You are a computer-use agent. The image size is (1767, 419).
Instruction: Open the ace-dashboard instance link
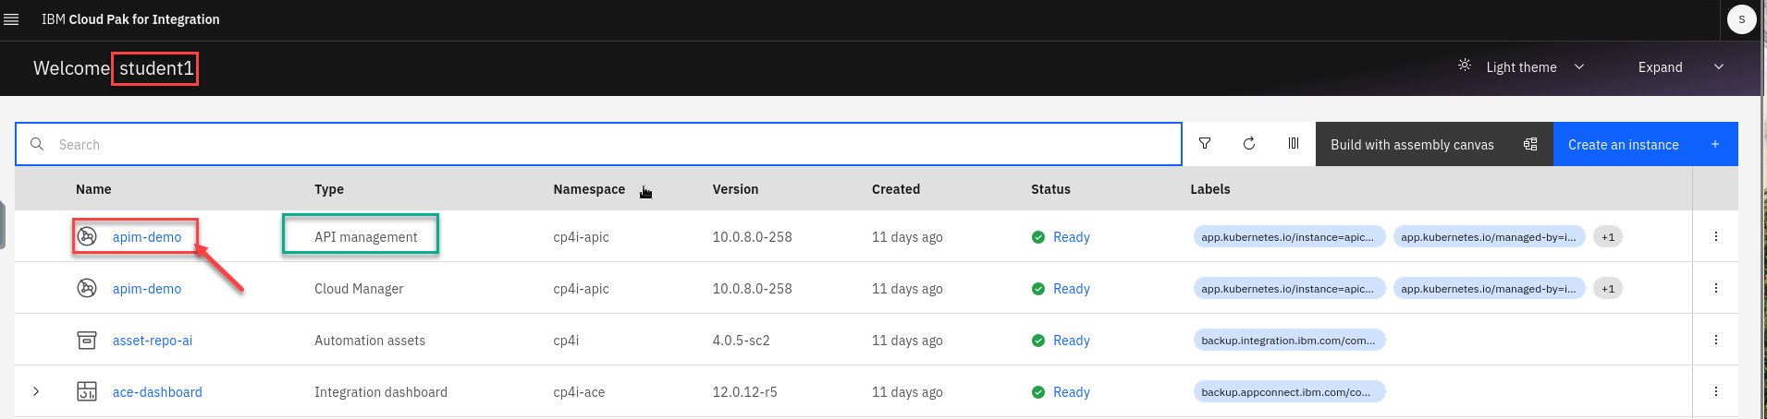point(157,392)
